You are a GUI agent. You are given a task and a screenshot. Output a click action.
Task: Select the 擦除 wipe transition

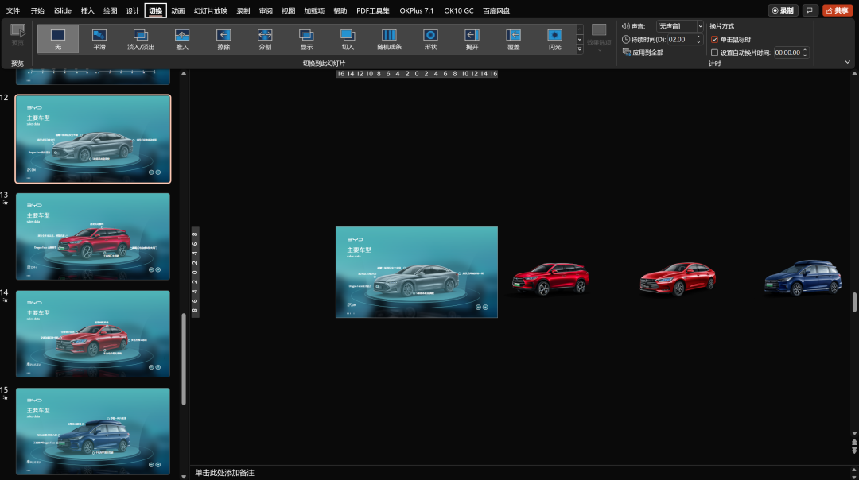click(223, 39)
